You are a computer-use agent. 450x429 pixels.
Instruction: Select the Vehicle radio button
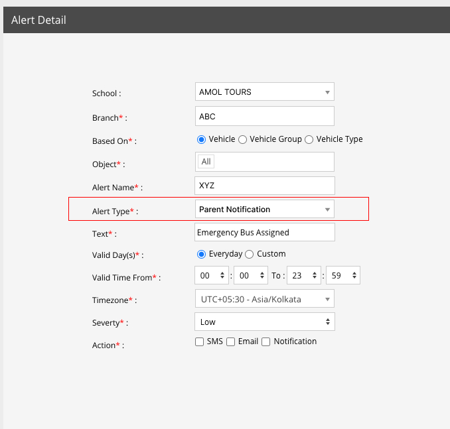coord(202,139)
